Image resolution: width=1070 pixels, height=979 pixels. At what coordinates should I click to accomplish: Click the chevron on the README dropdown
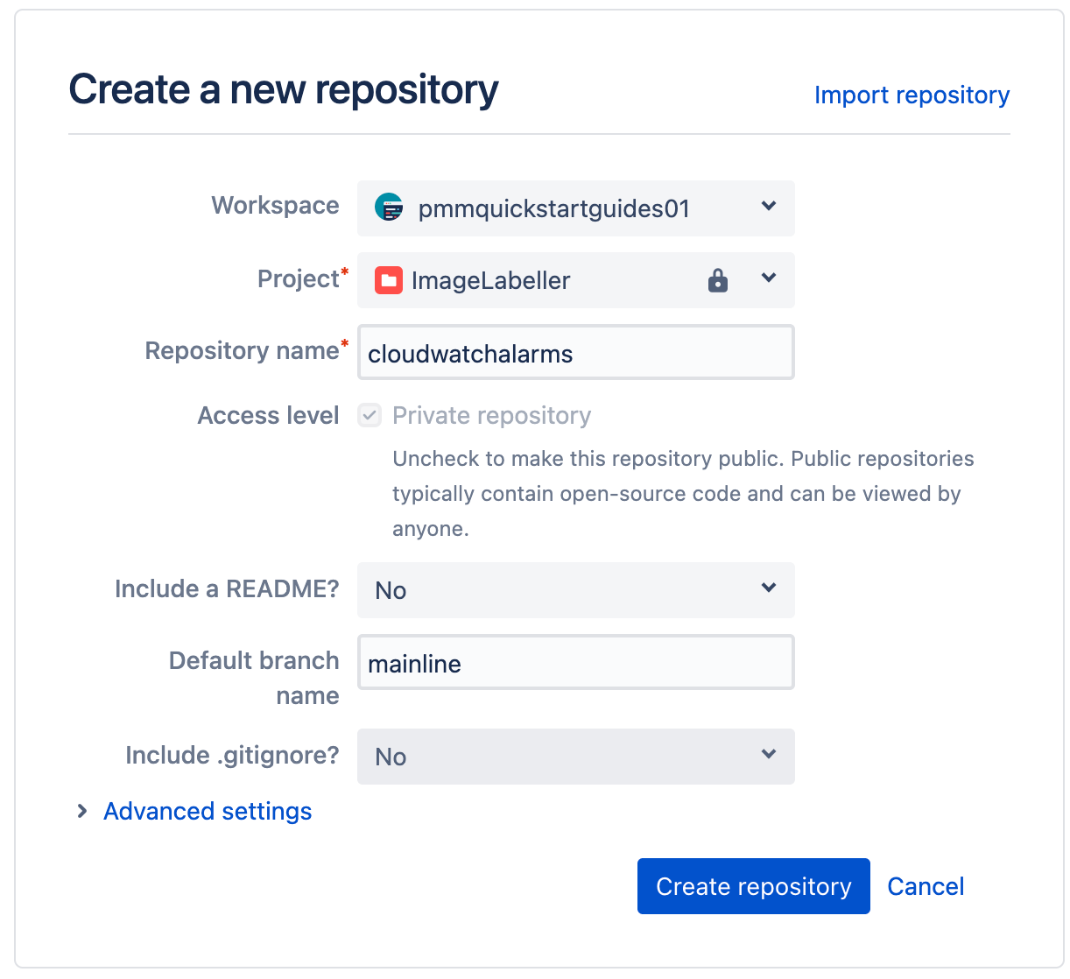pos(768,589)
